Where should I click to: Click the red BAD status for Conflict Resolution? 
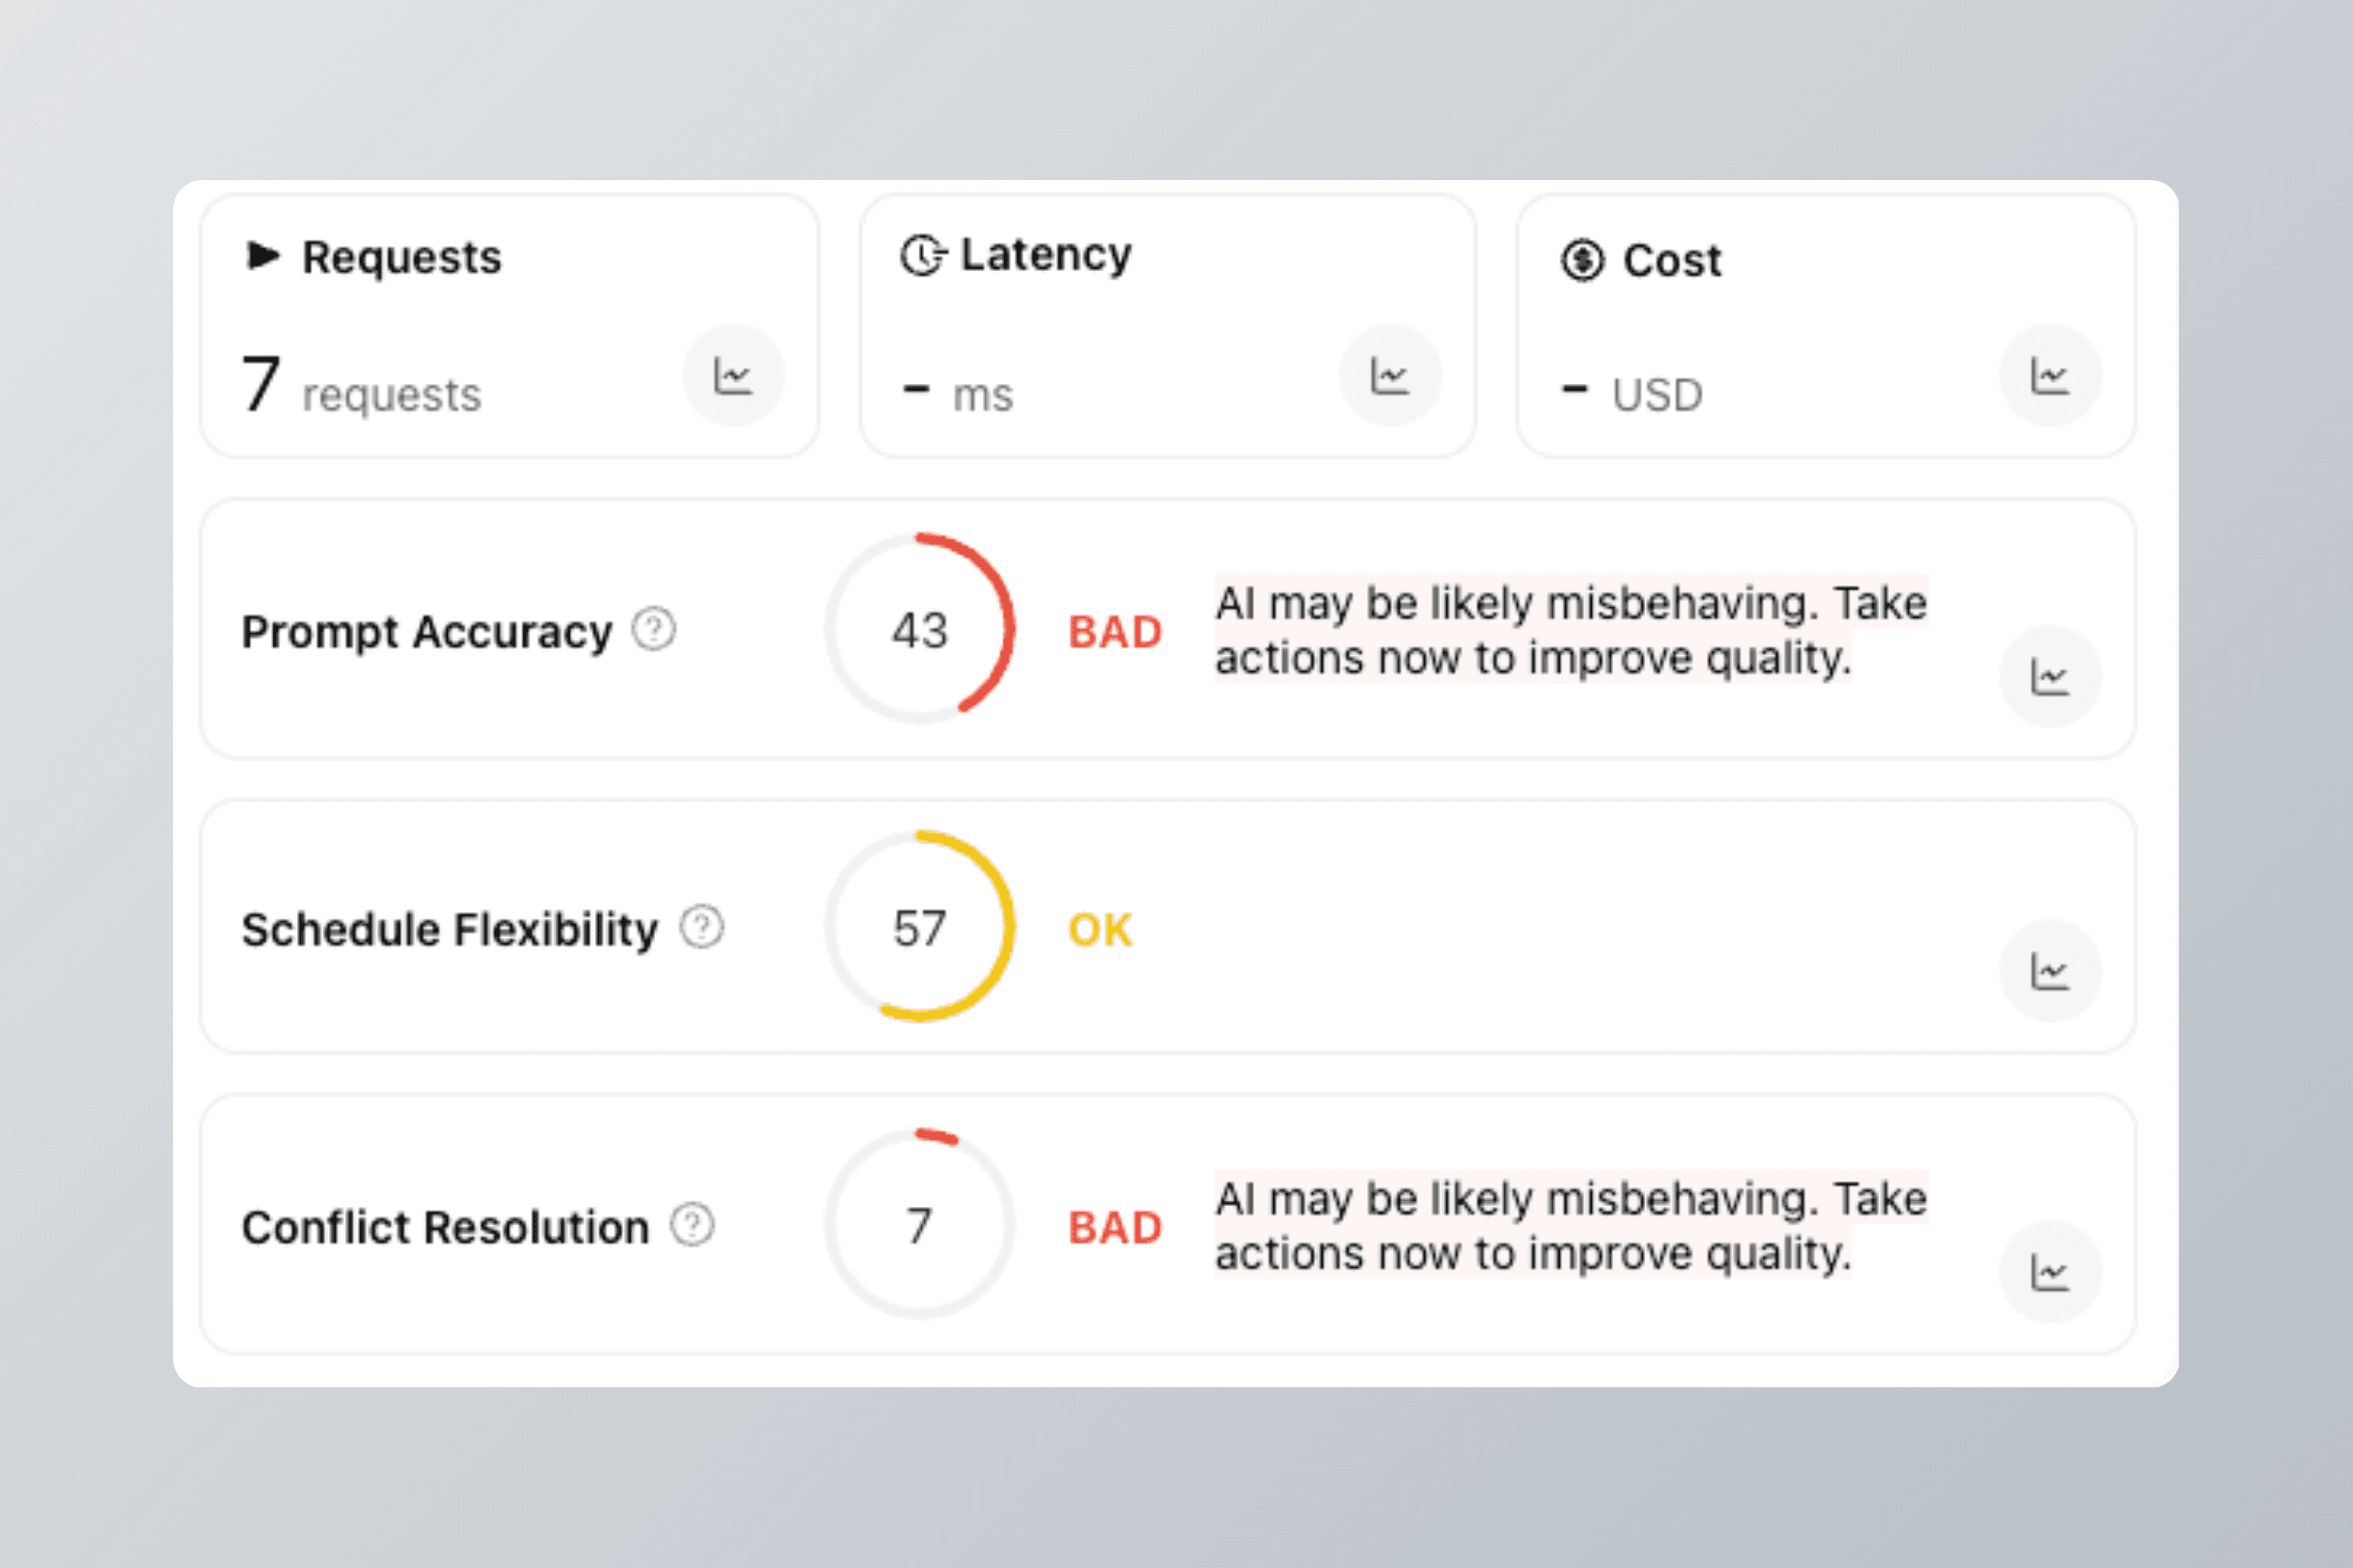coord(1114,1227)
